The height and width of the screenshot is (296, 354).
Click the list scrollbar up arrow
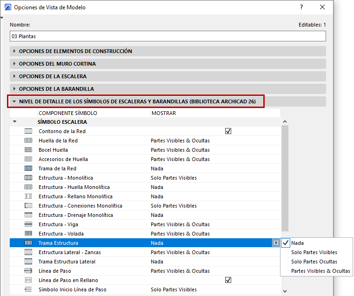click(x=285, y=121)
